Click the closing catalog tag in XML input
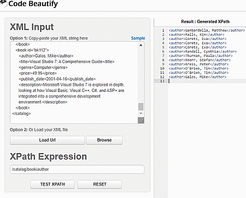Viewport: 246px width, 198px height. click(x=21, y=114)
